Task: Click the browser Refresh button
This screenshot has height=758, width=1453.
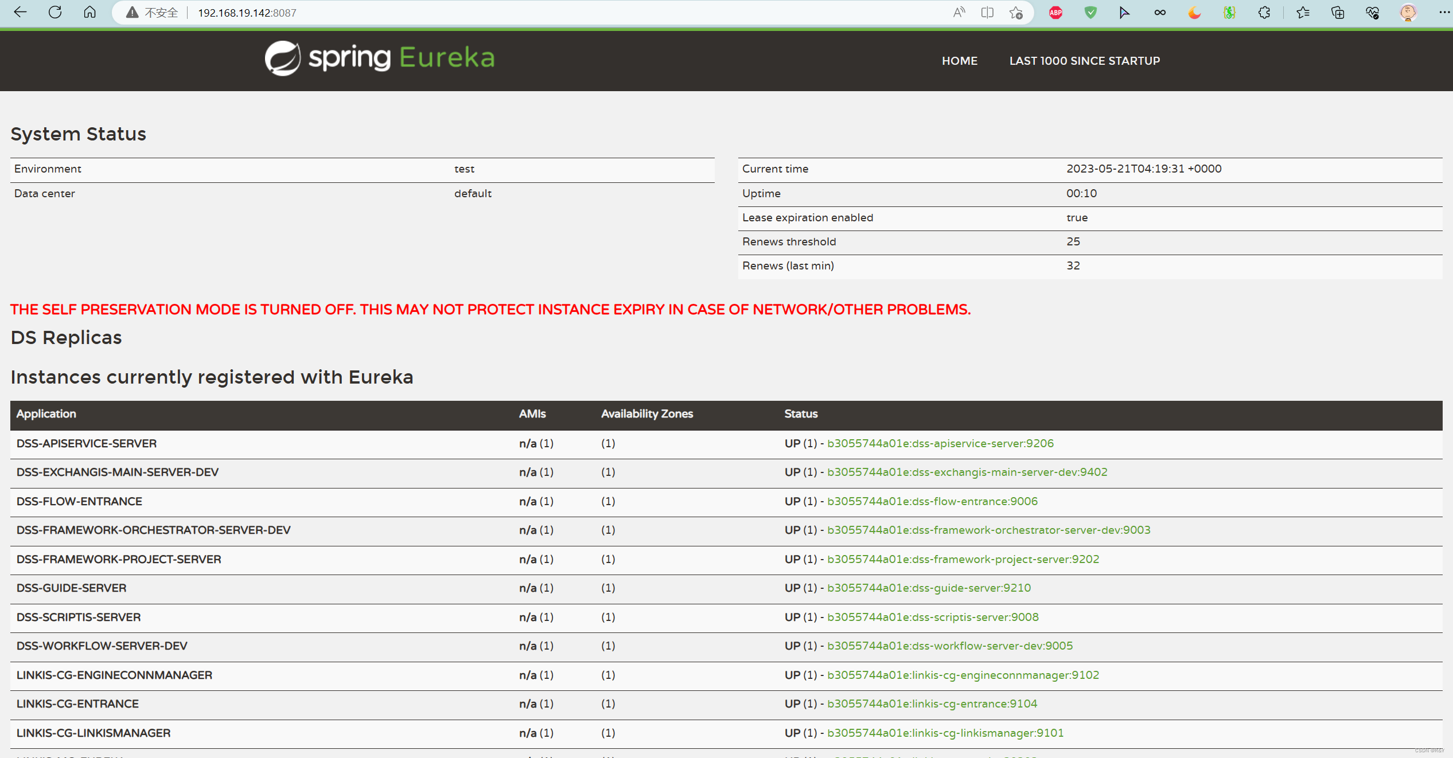Action: coord(55,12)
